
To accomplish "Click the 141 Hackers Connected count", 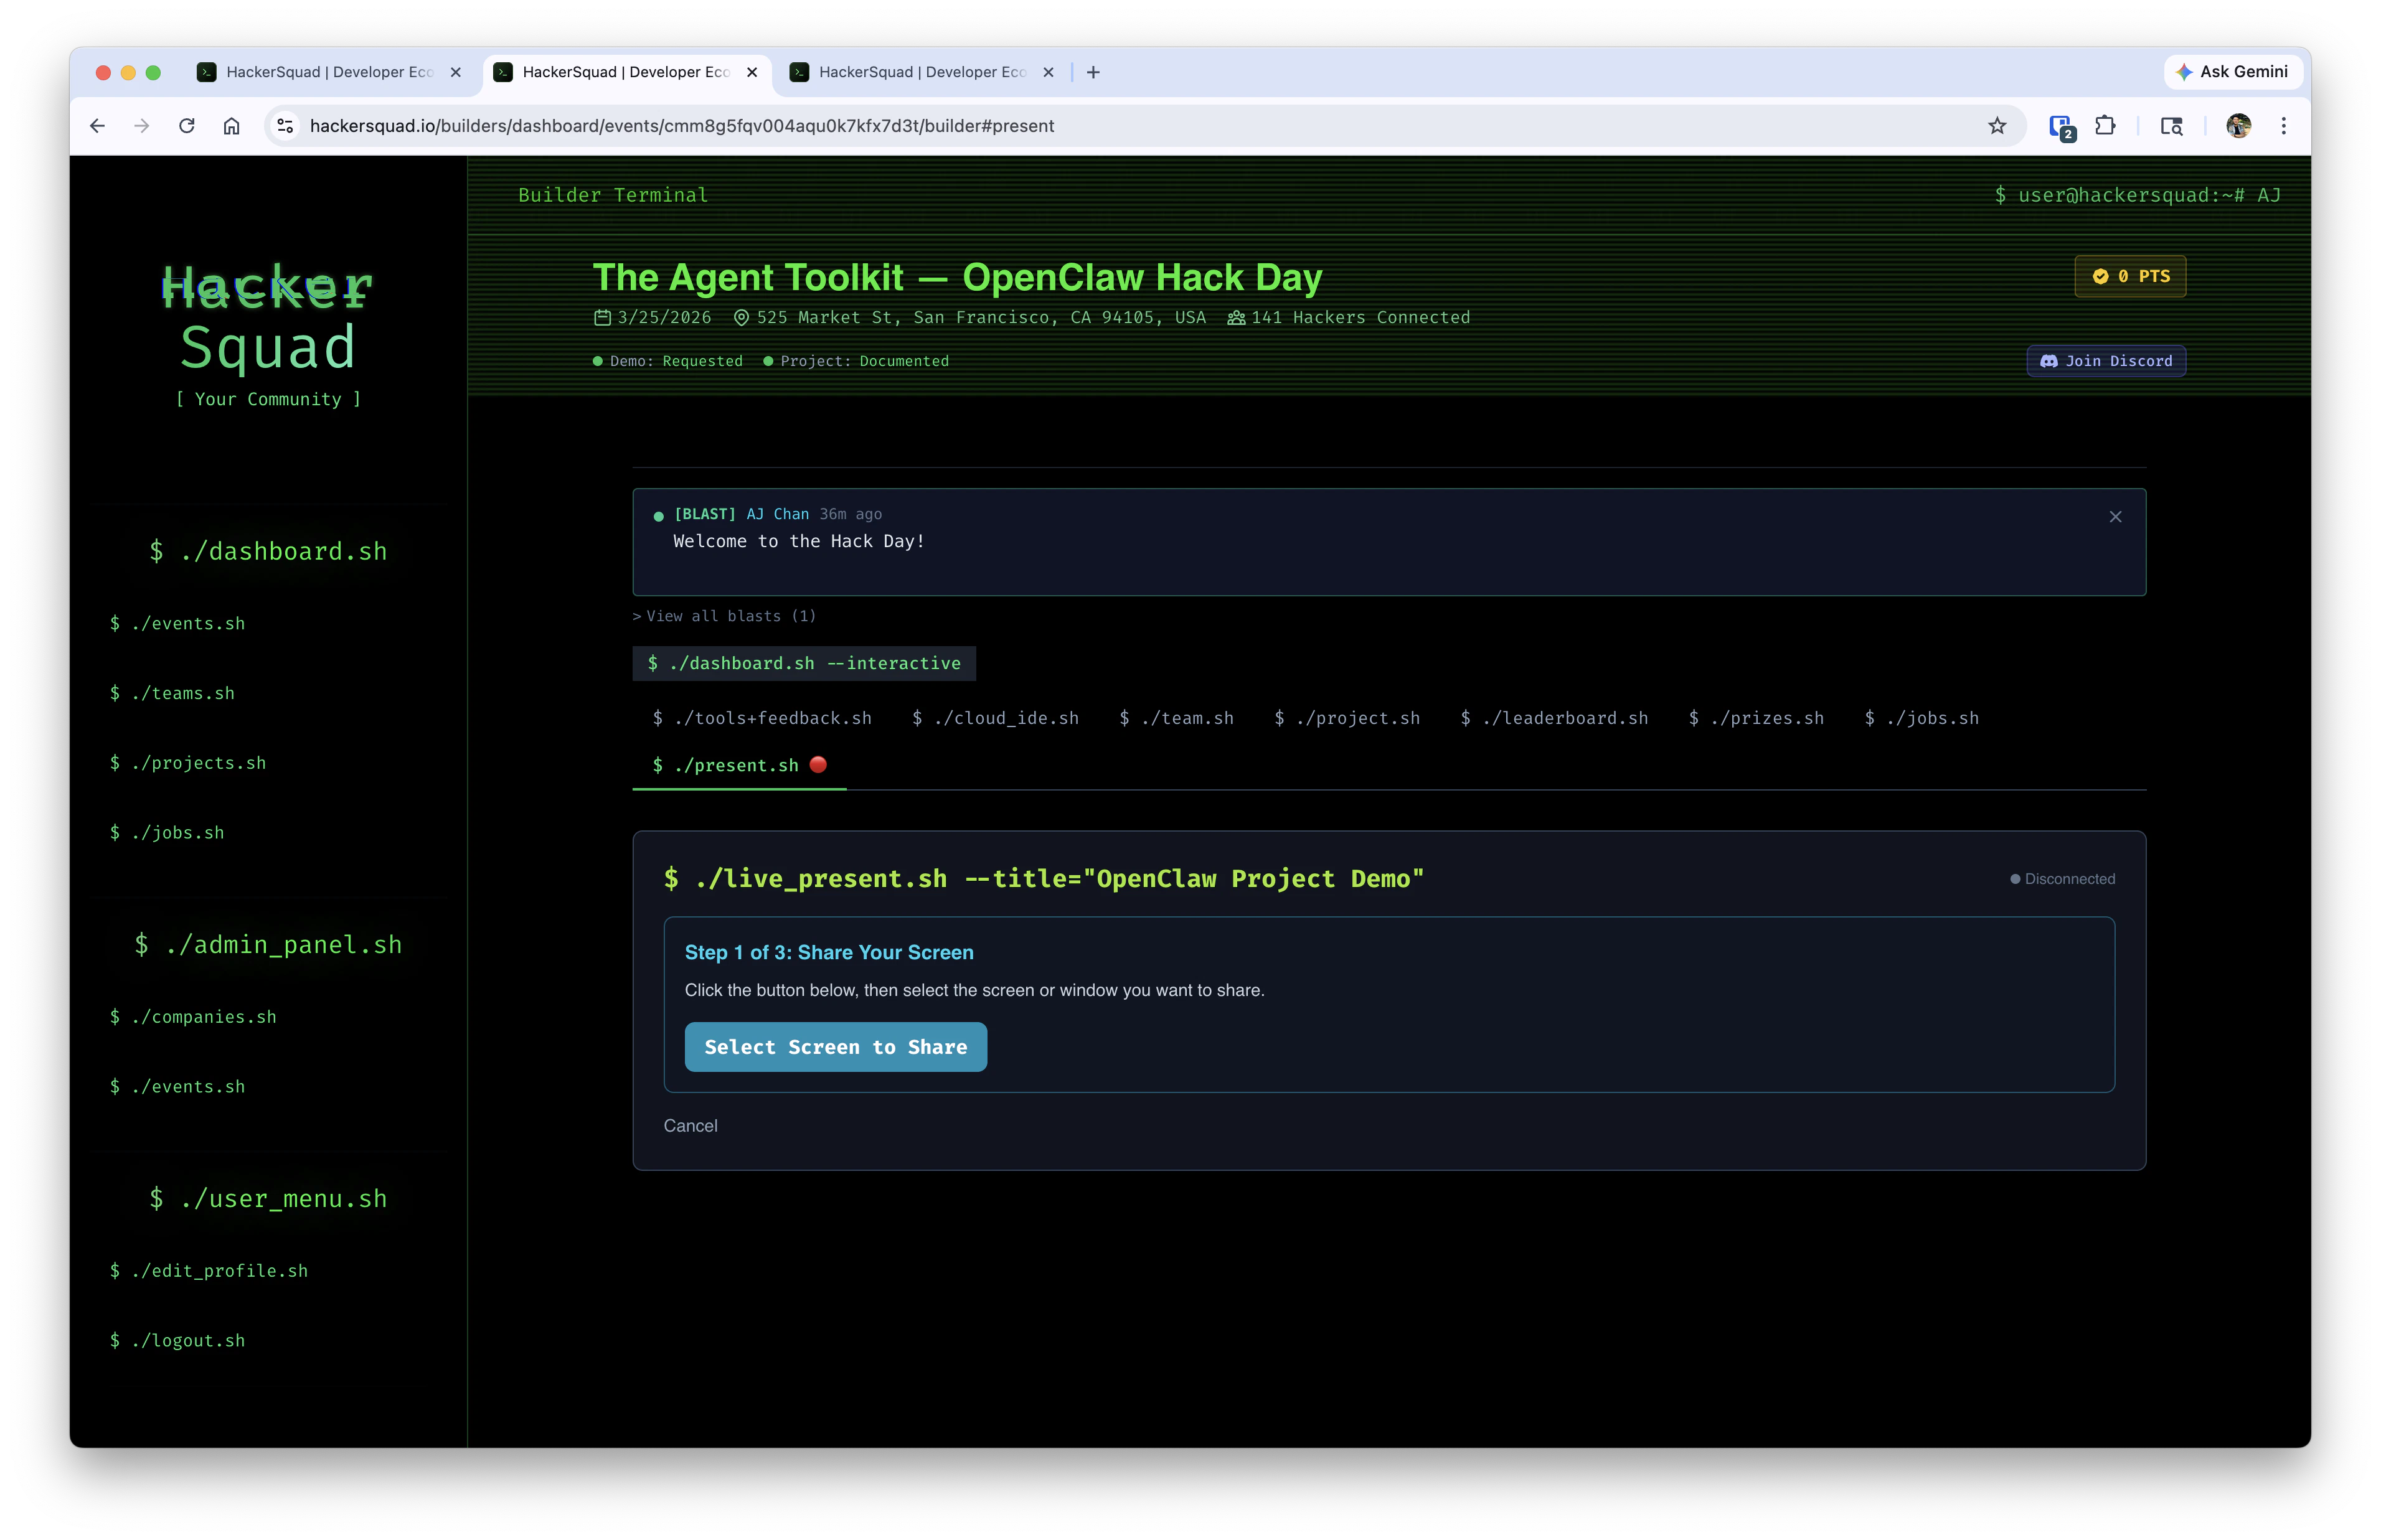I will (x=1360, y=318).
